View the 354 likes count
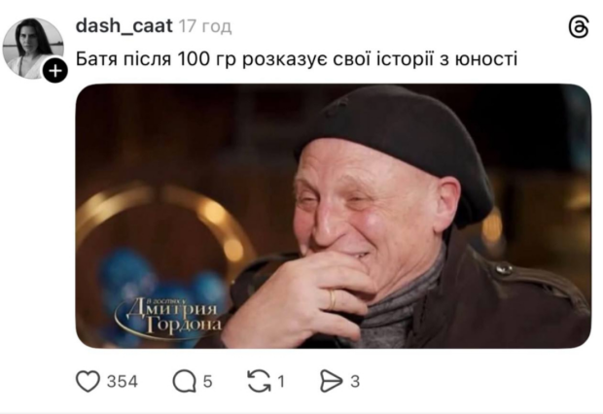 [123, 382]
